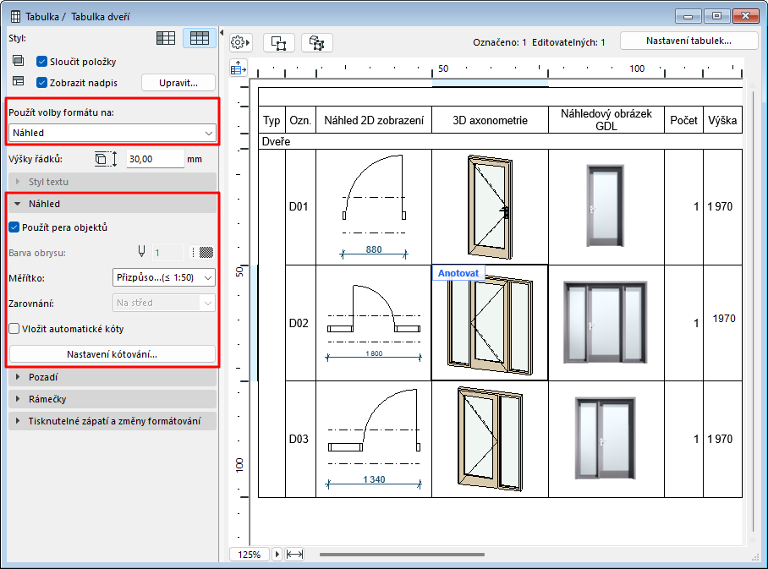Open Nastavení kótování dialog
This screenshot has width=768, height=569.
pyautogui.click(x=112, y=354)
